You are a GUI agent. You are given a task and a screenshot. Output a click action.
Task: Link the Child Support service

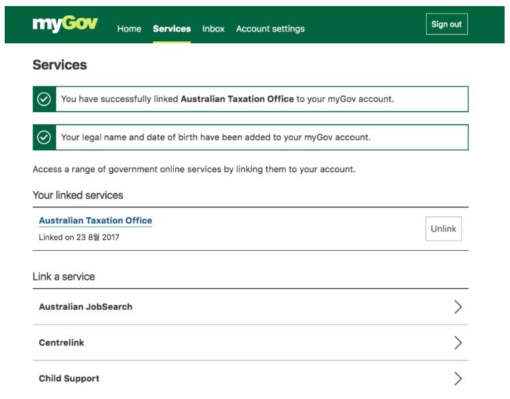point(250,379)
